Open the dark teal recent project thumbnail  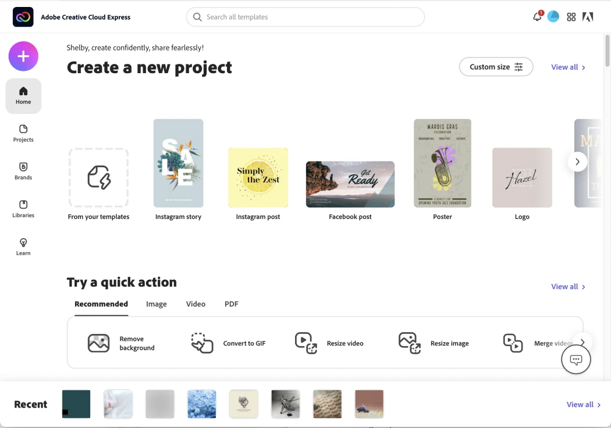click(x=76, y=404)
